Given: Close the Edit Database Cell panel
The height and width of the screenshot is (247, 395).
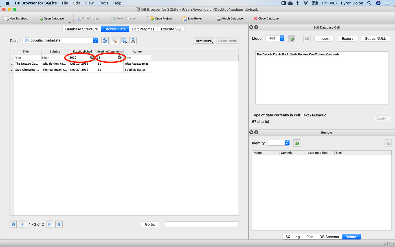Looking at the screenshot, I should (x=251, y=27).
